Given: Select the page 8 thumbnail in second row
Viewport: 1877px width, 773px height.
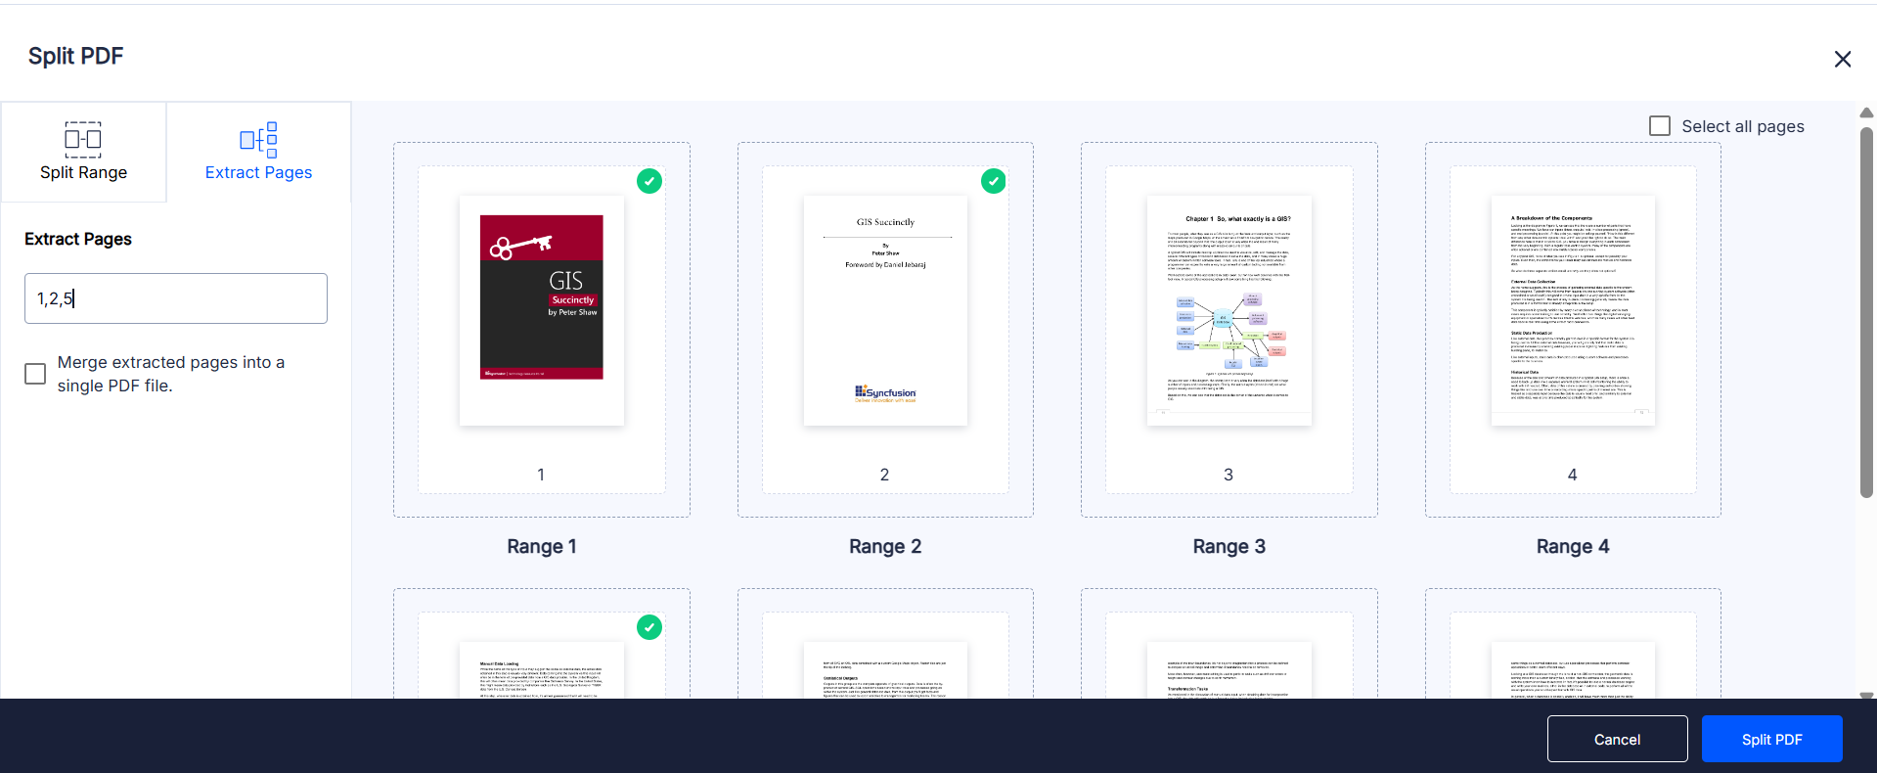Looking at the screenshot, I should click(x=1573, y=670).
